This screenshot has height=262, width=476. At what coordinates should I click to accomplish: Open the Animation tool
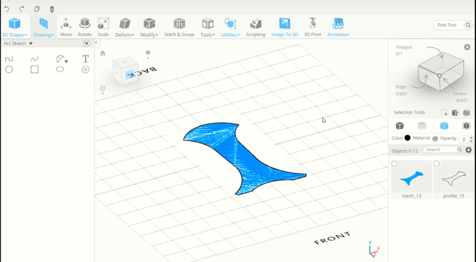pos(338,27)
